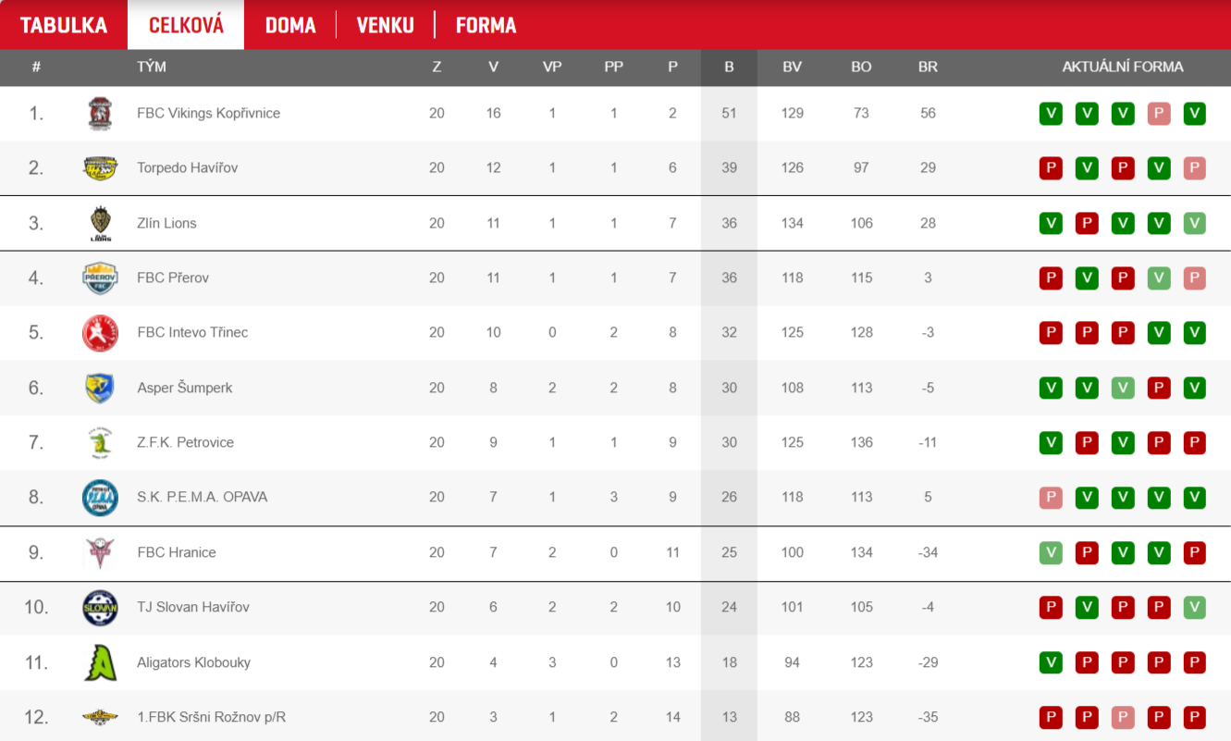Click the FBC Přerov crest icon
The height and width of the screenshot is (741, 1231).
click(100, 278)
